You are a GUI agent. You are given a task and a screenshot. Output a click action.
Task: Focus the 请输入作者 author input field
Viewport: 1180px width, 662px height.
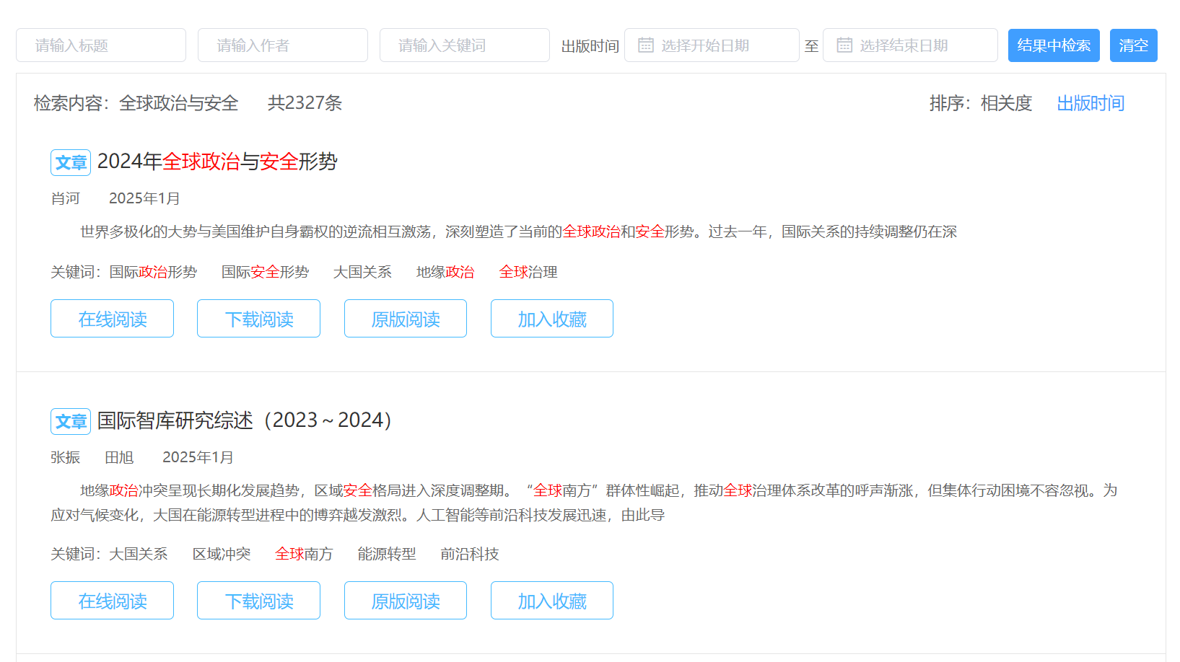tap(283, 45)
